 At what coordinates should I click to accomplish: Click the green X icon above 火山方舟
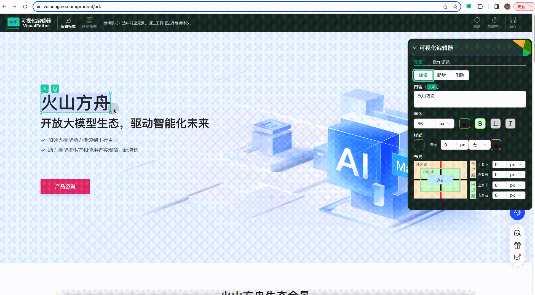45,88
